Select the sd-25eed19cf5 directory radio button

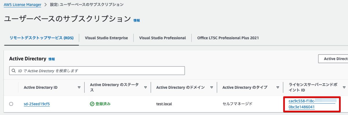(11, 104)
